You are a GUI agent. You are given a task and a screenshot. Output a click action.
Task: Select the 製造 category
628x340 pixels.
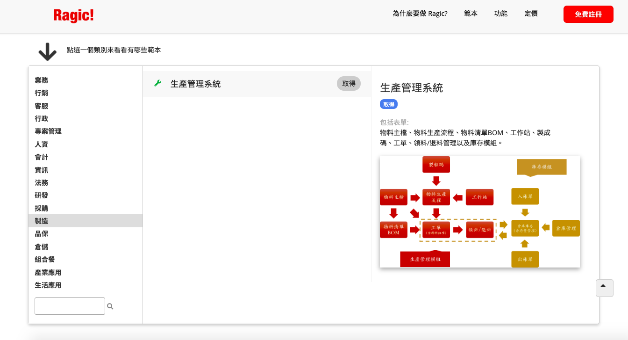point(86,221)
